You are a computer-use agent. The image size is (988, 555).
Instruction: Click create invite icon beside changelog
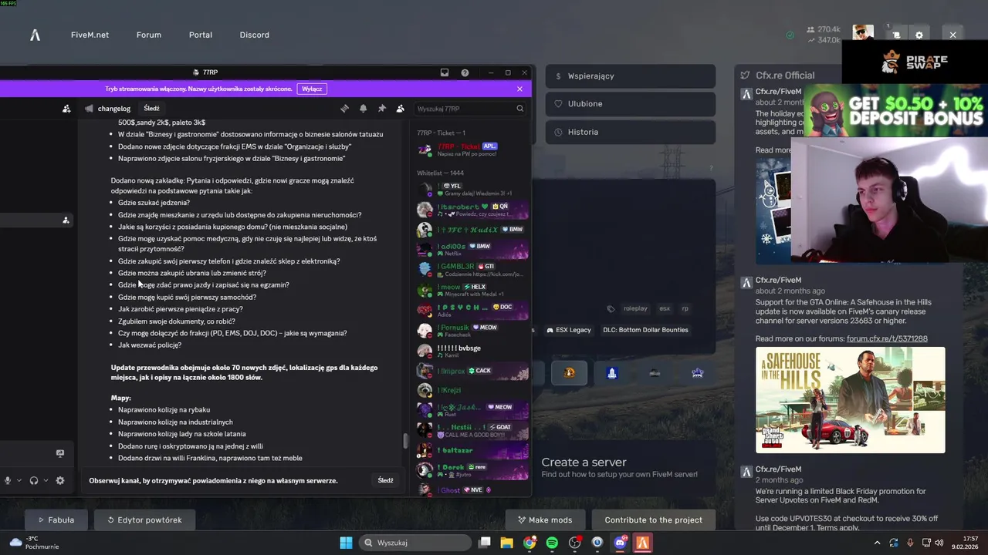tap(66, 109)
